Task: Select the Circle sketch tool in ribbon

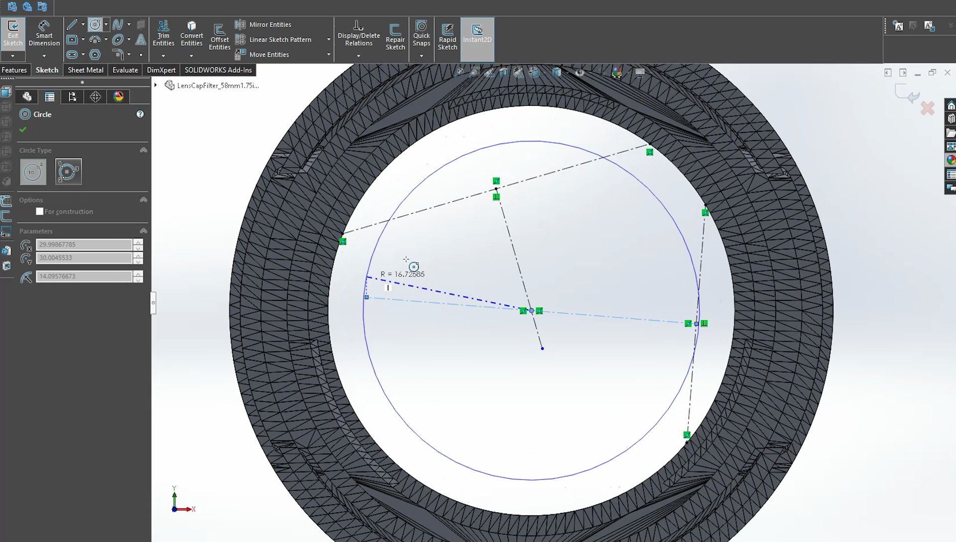Action: [x=95, y=24]
